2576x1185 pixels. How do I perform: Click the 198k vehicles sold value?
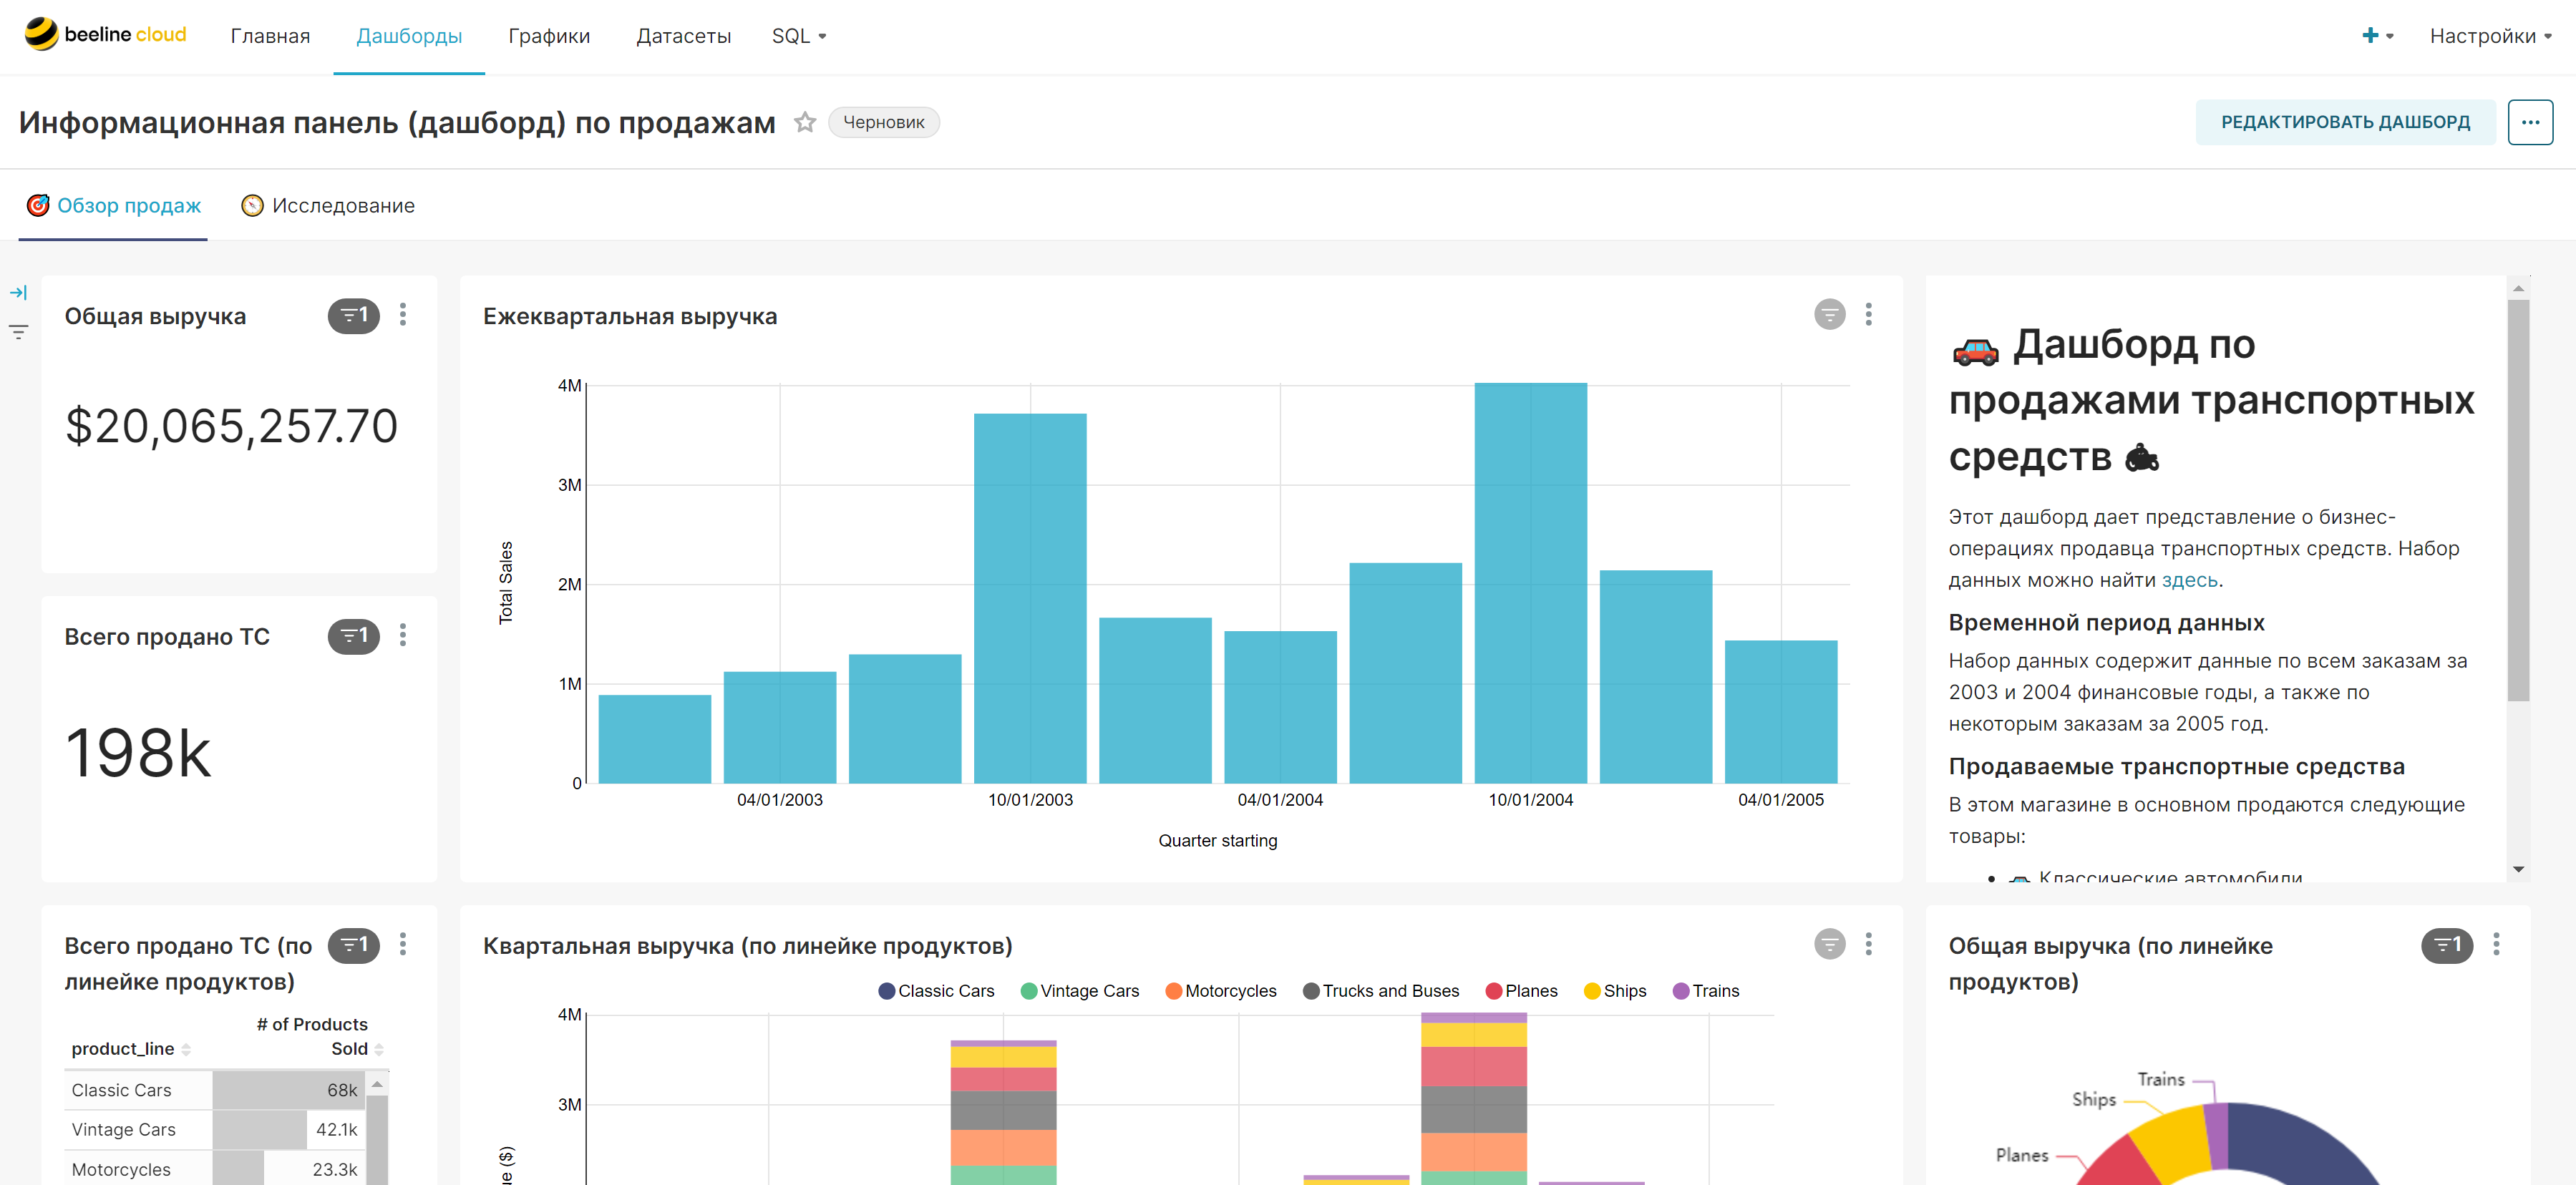[x=138, y=753]
